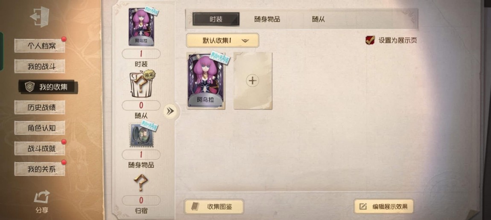
Task: Open the limited follower mystery icon
Action: 141,84
